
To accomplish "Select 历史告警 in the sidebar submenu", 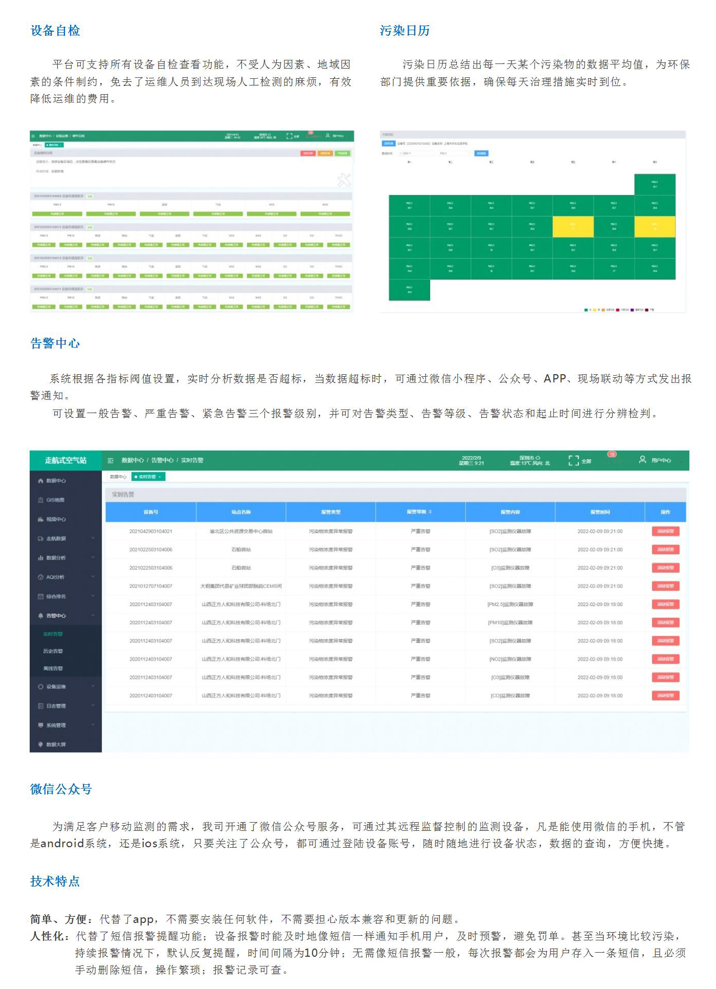I will coord(53,651).
